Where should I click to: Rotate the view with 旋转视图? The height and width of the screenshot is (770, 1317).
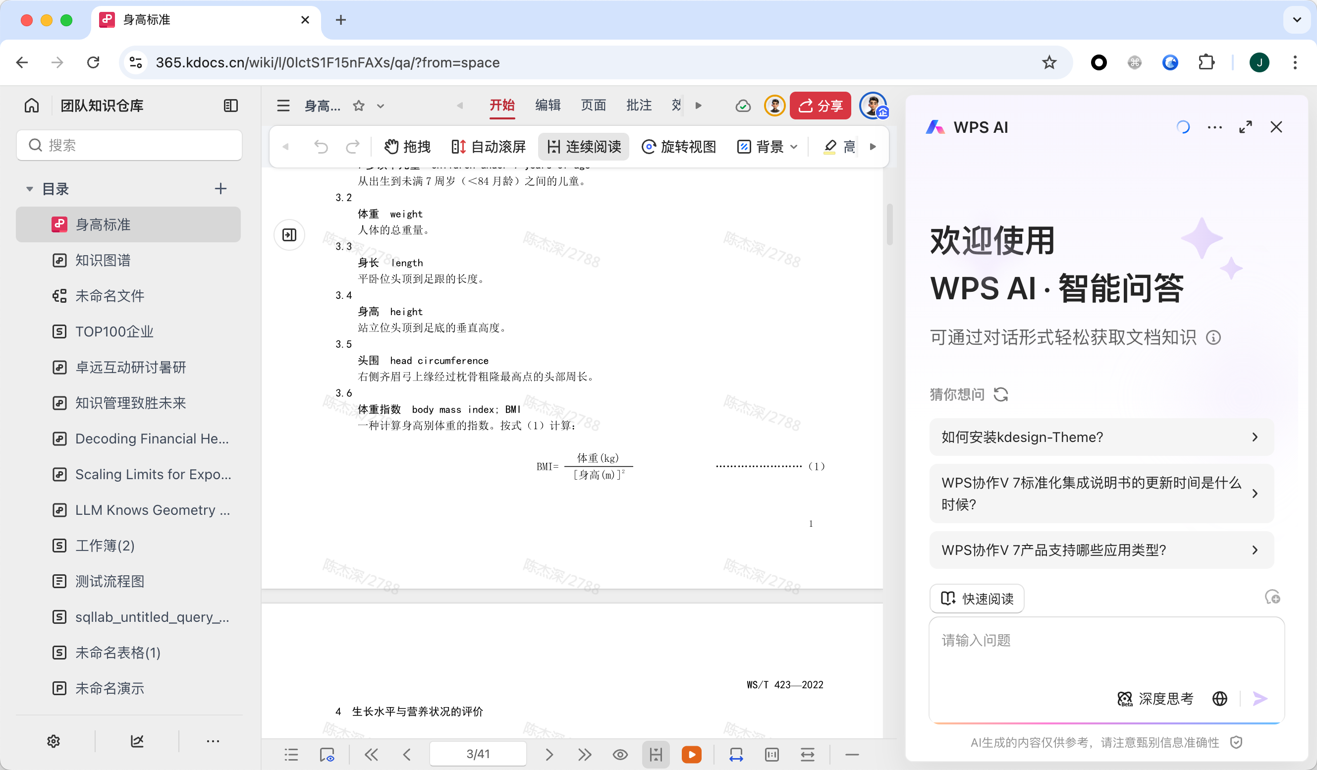coord(678,147)
